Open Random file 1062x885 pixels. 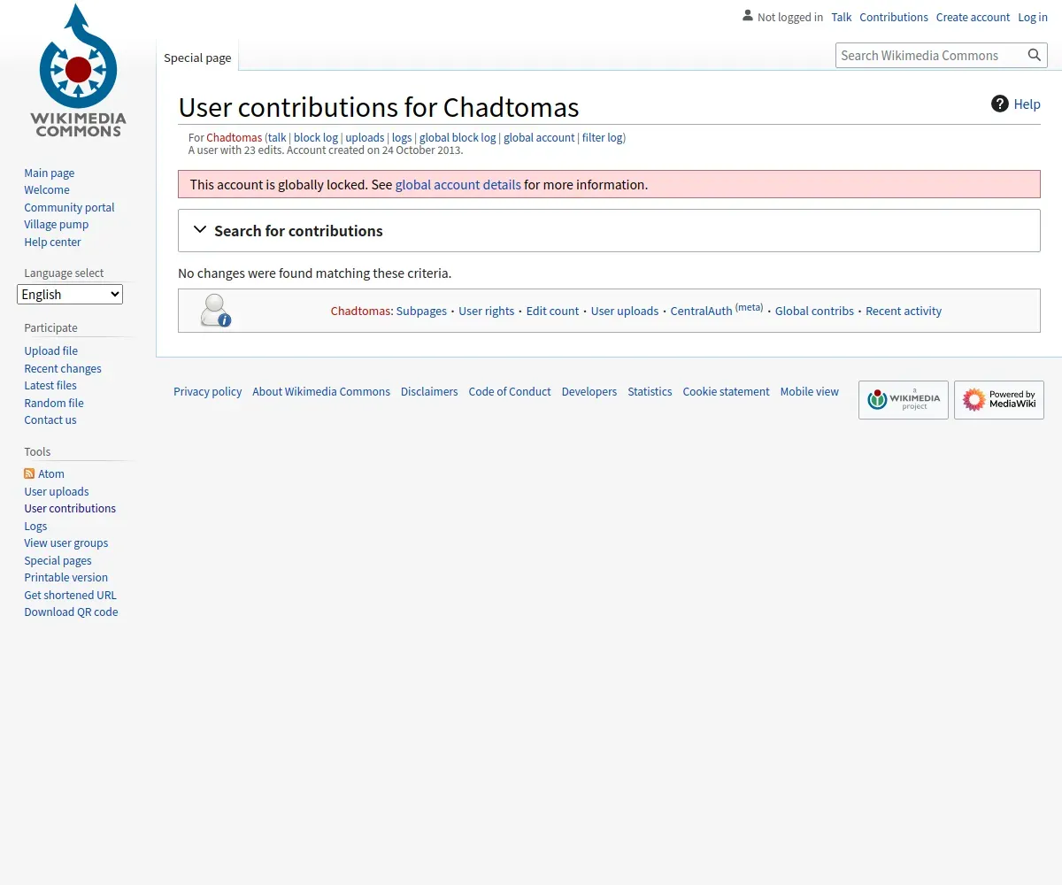pos(54,403)
